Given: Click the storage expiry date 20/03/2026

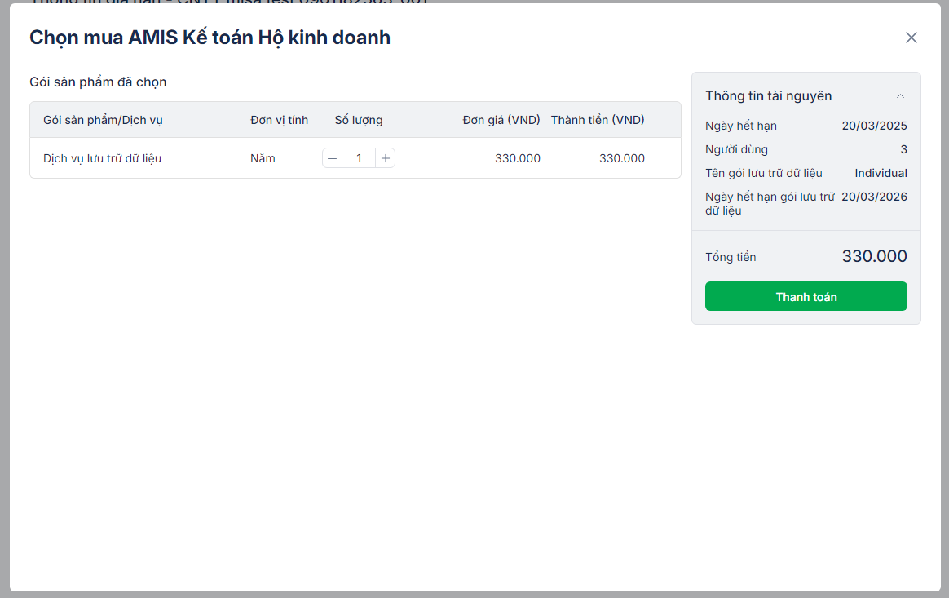Looking at the screenshot, I should (874, 197).
